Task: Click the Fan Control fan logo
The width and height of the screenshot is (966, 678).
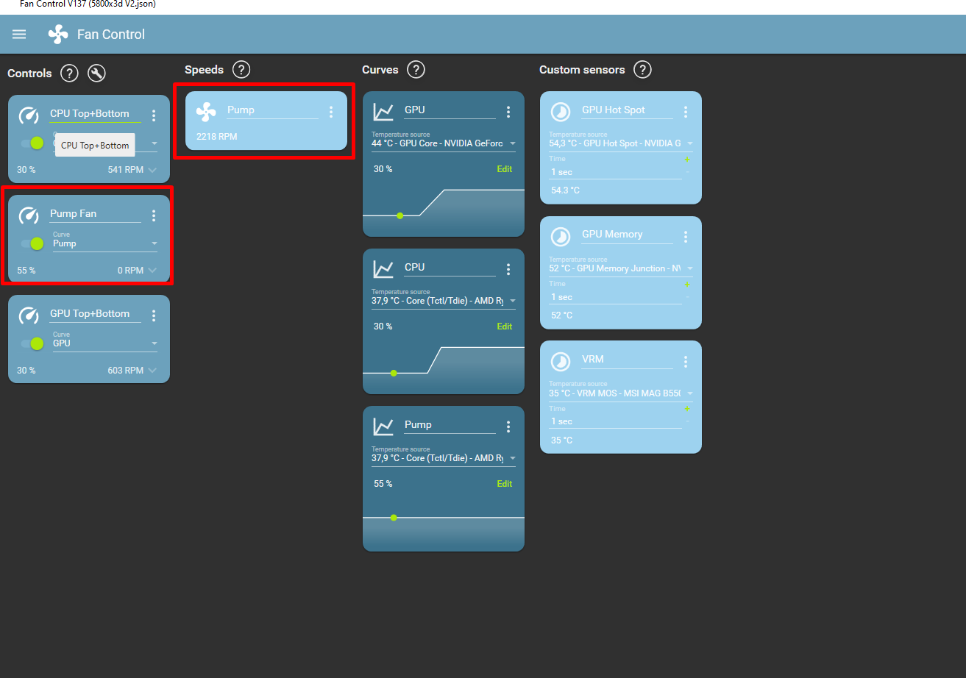Action: pyautogui.click(x=58, y=35)
